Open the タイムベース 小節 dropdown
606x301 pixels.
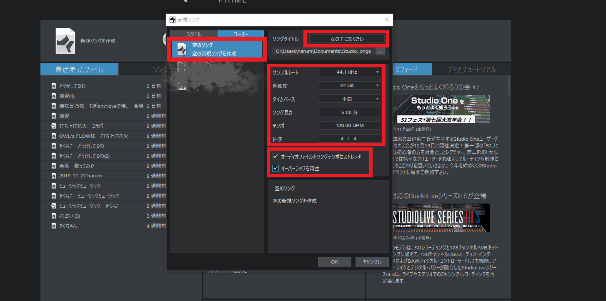(x=349, y=99)
